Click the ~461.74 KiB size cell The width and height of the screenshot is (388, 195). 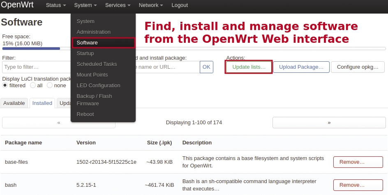[x=159, y=185]
